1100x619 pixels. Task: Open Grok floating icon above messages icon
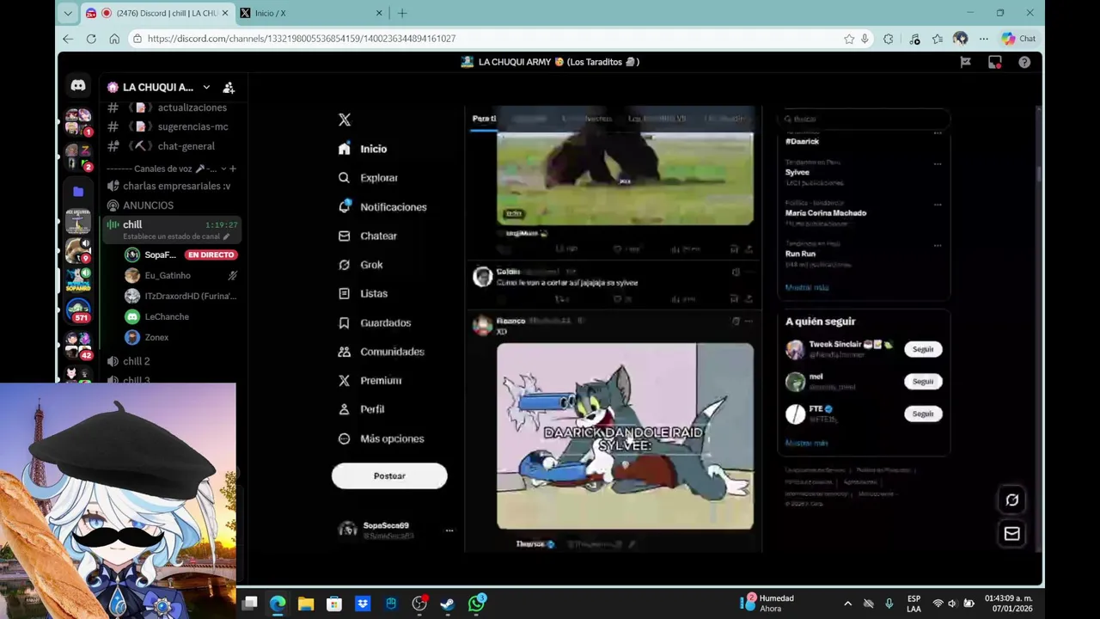[1012, 500]
